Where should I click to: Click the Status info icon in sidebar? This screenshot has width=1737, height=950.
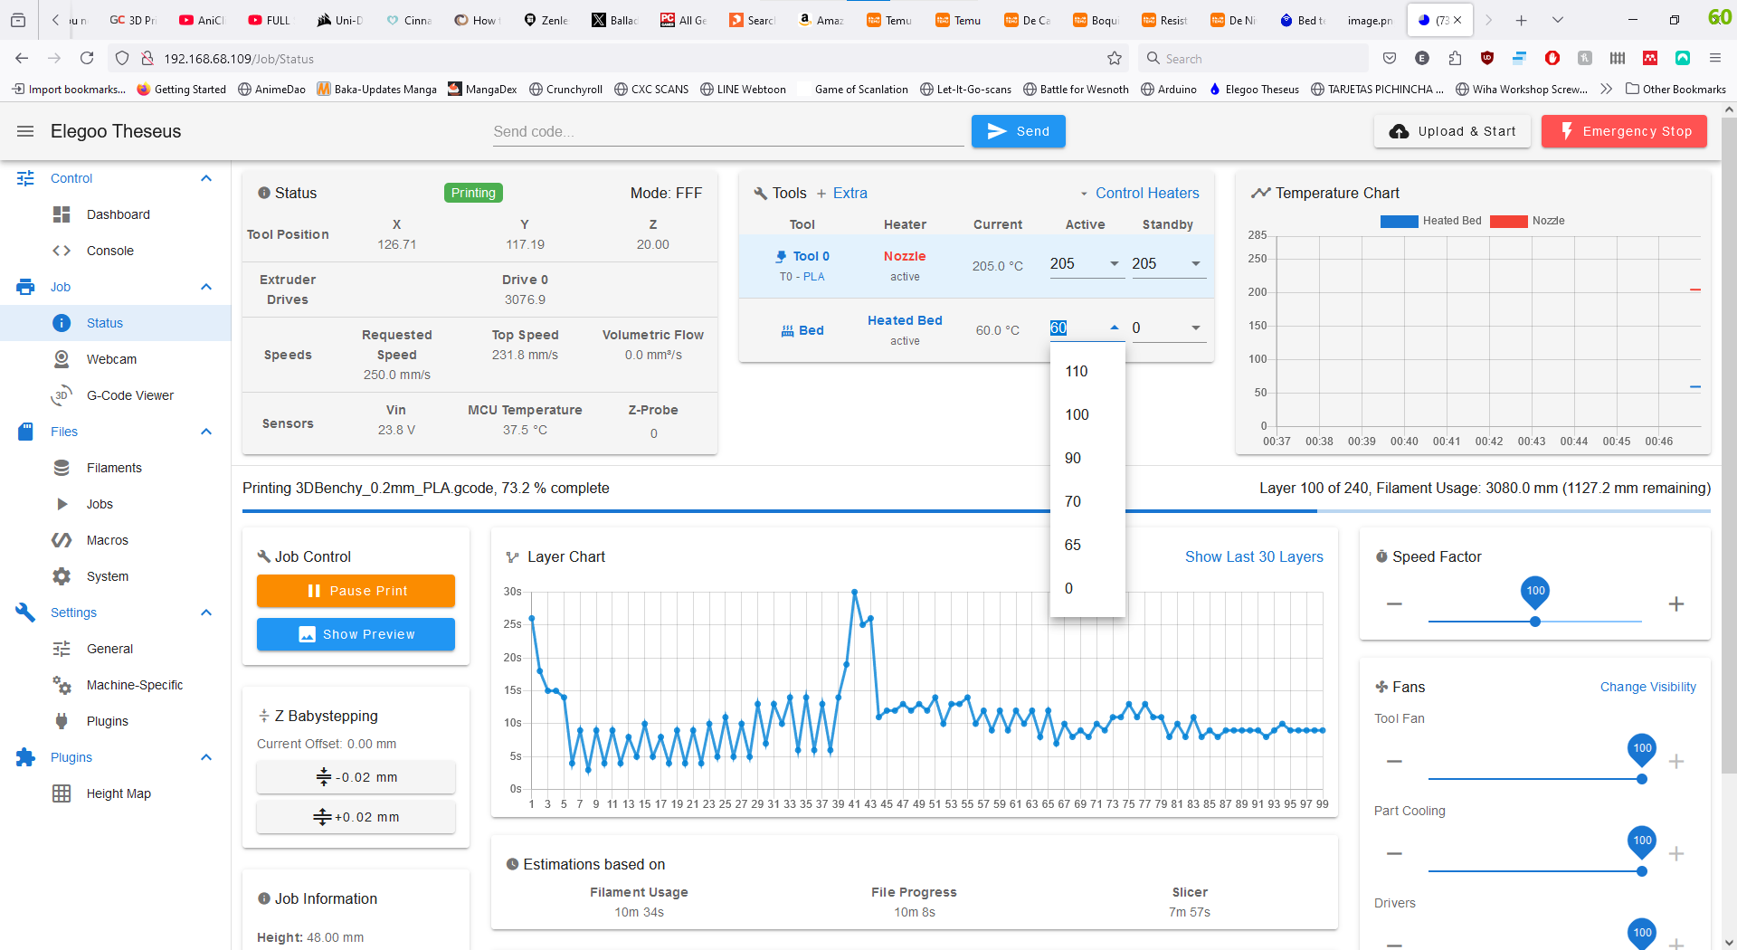click(62, 323)
